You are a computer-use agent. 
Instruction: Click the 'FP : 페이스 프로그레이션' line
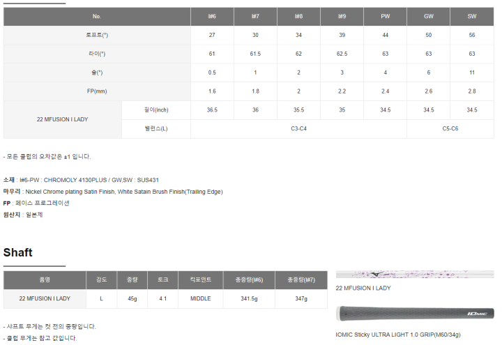[36, 204]
